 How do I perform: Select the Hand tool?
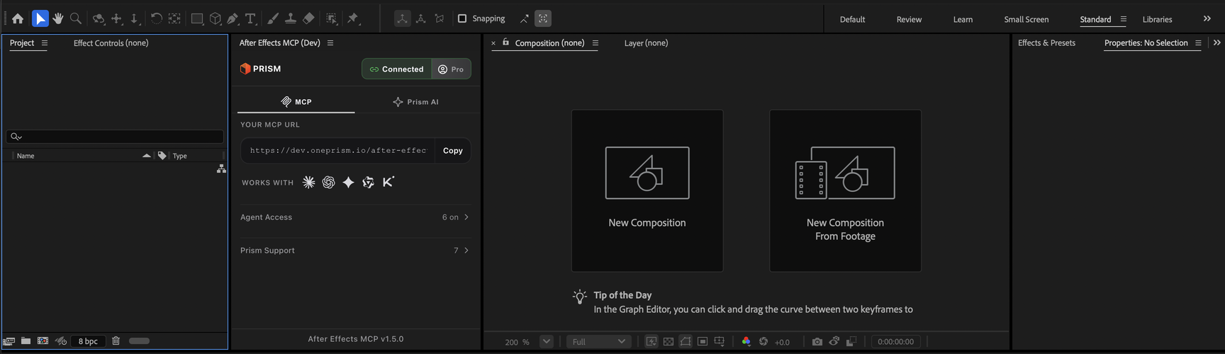(x=58, y=19)
